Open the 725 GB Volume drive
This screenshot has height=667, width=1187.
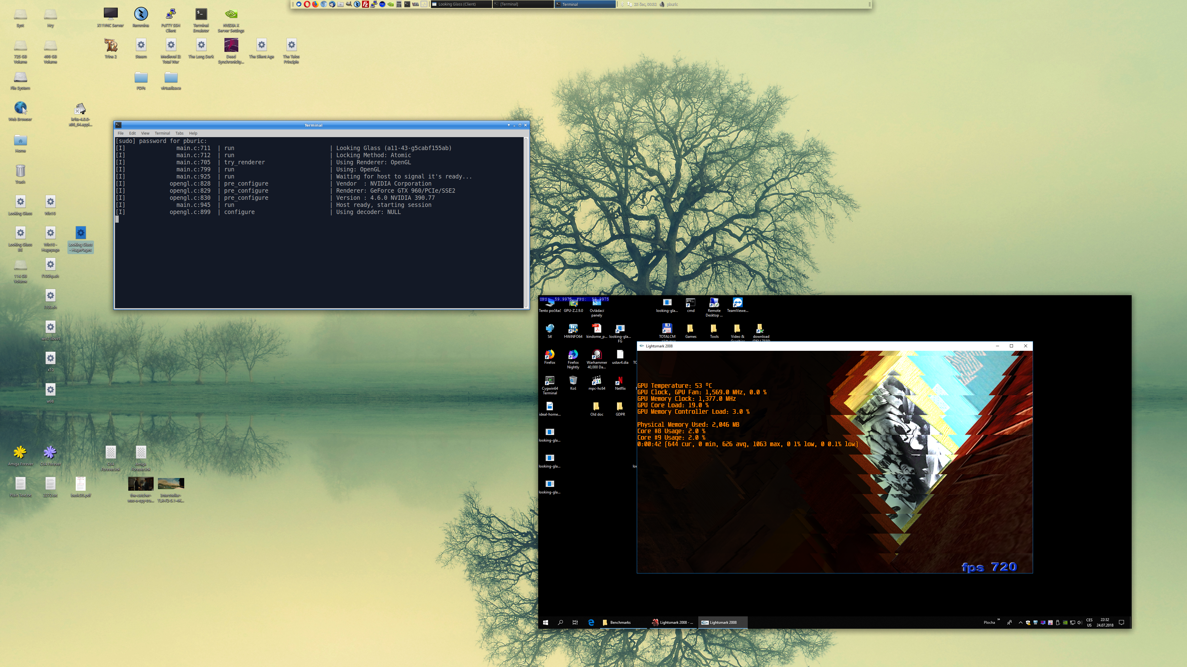pyautogui.click(x=20, y=52)
